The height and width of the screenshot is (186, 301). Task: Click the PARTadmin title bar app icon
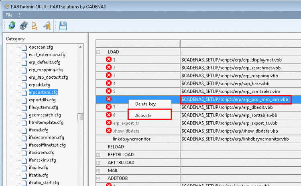(x=6, y=7)
